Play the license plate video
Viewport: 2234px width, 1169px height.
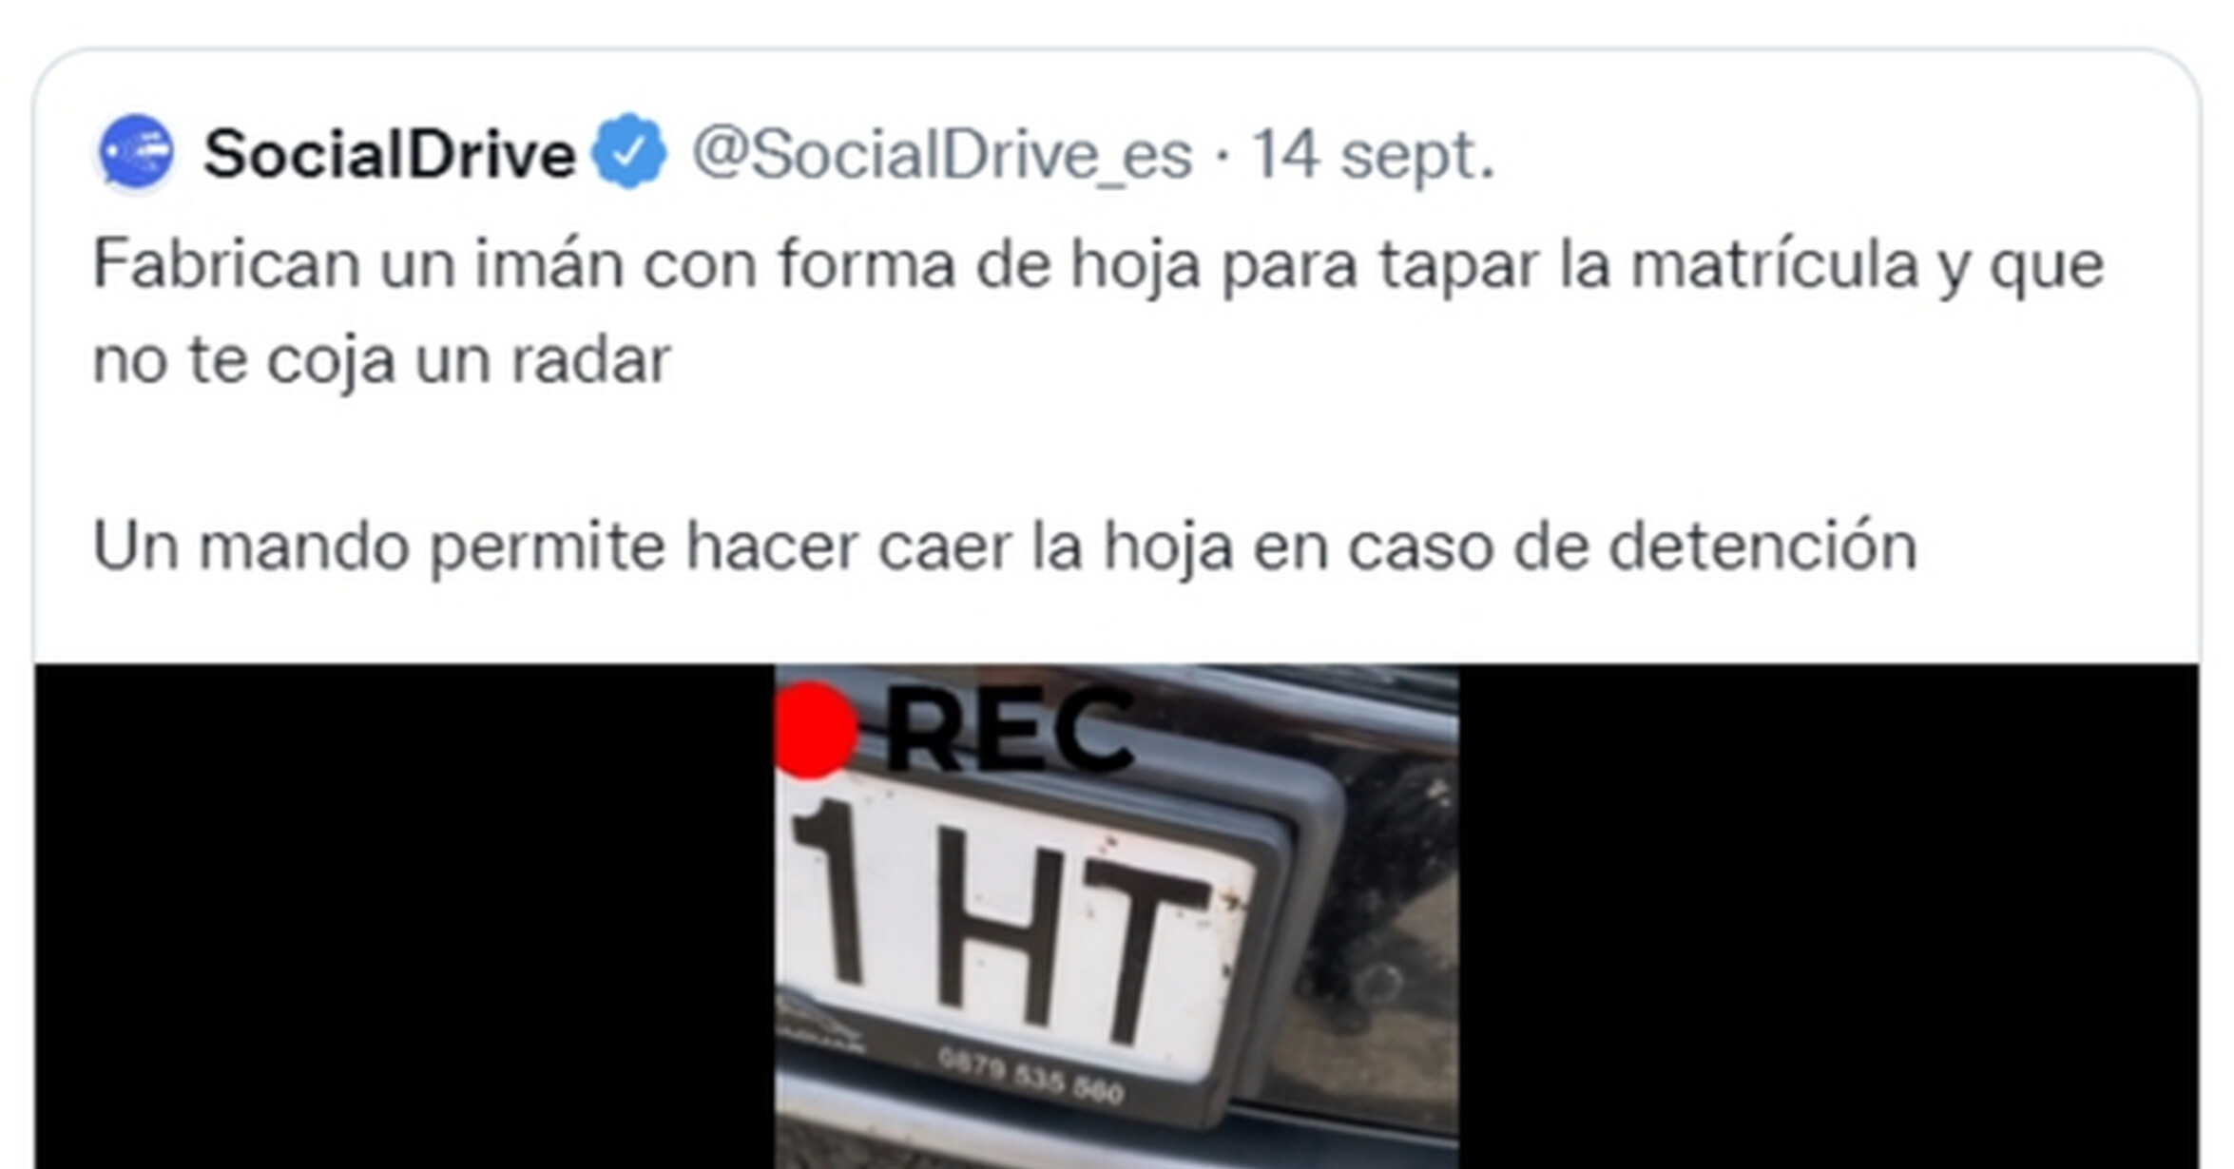click(1117, 916)
